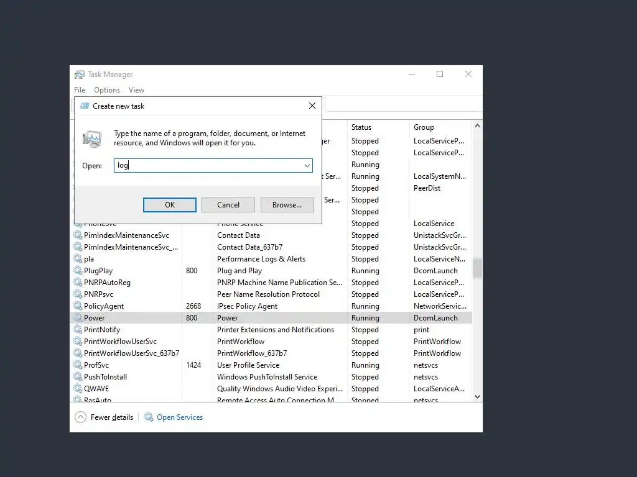Click the PrintWorkflowUserSvc service gear icon

click(78, 341)
